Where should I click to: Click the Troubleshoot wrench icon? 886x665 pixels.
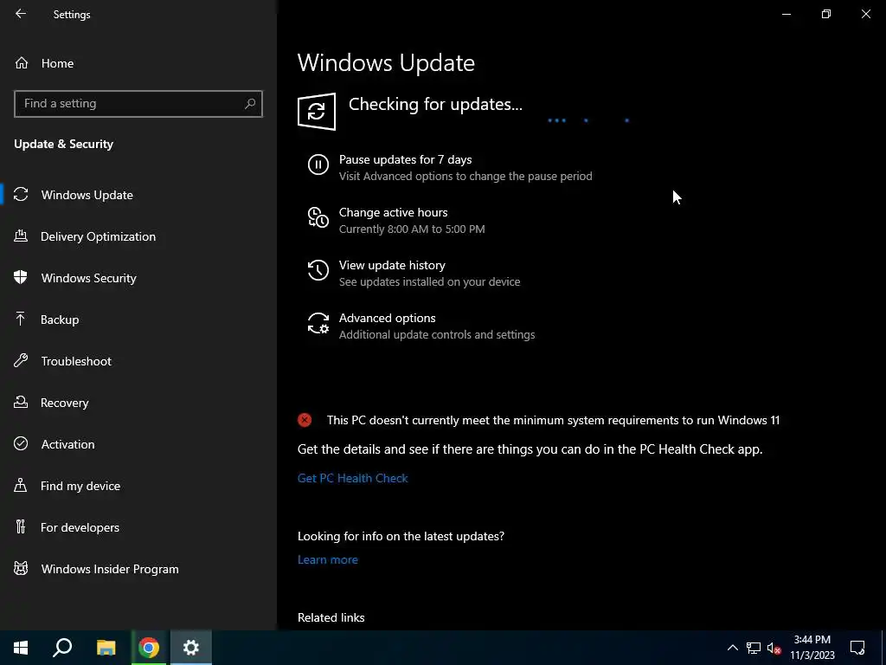coord(21,361)
